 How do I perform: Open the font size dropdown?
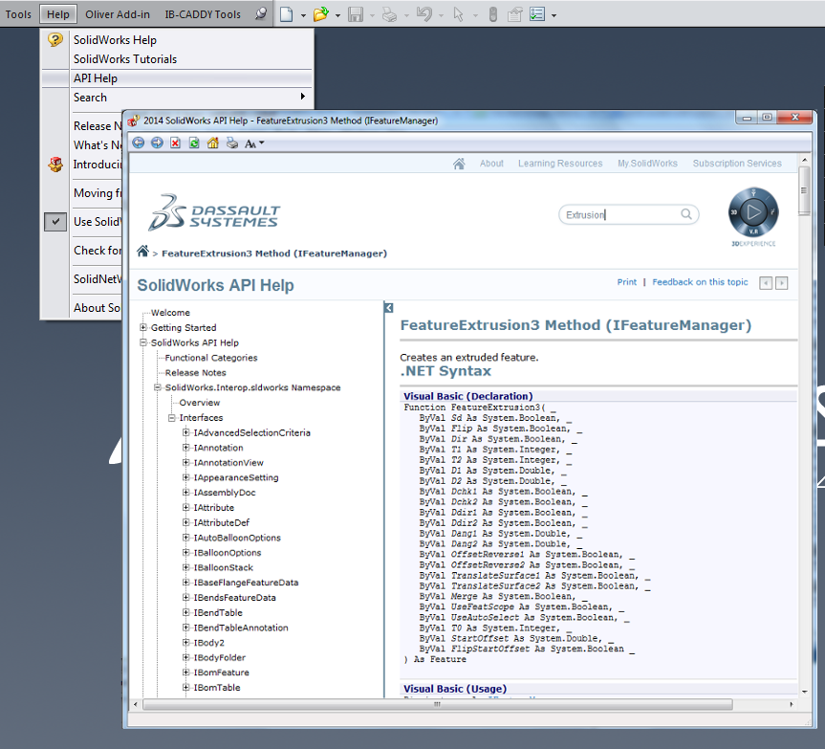click(x=254, y=143)
